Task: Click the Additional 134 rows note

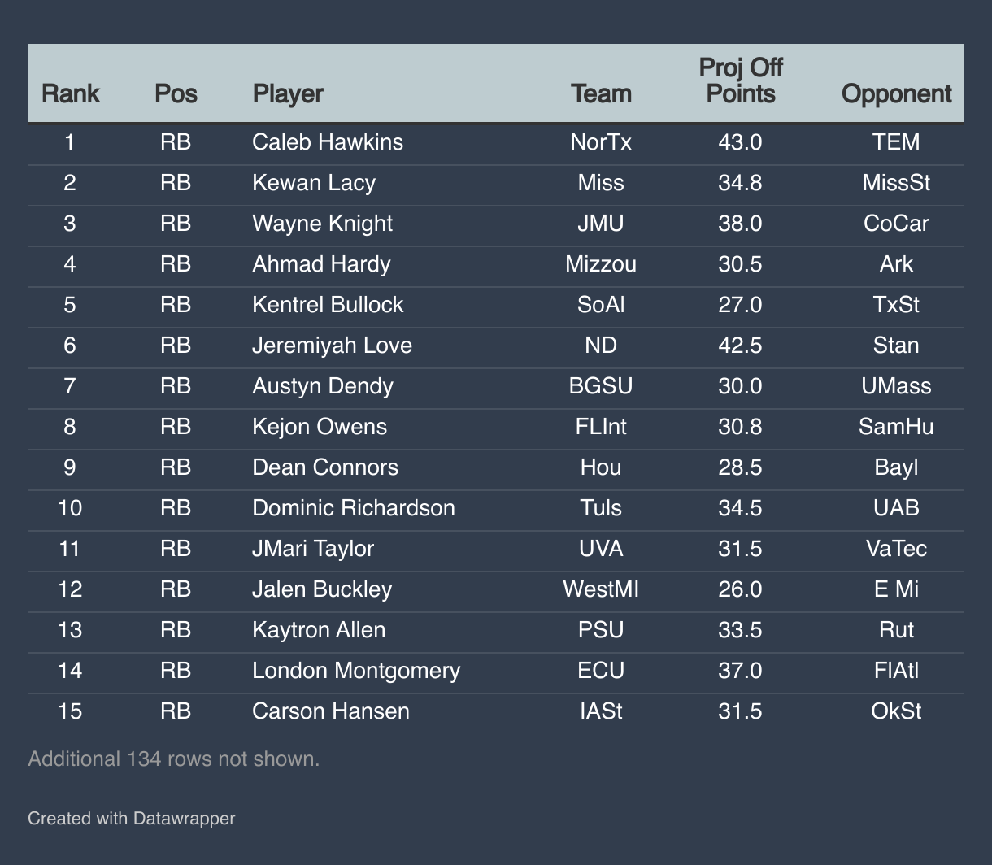Action: click(x=173, y=759)
